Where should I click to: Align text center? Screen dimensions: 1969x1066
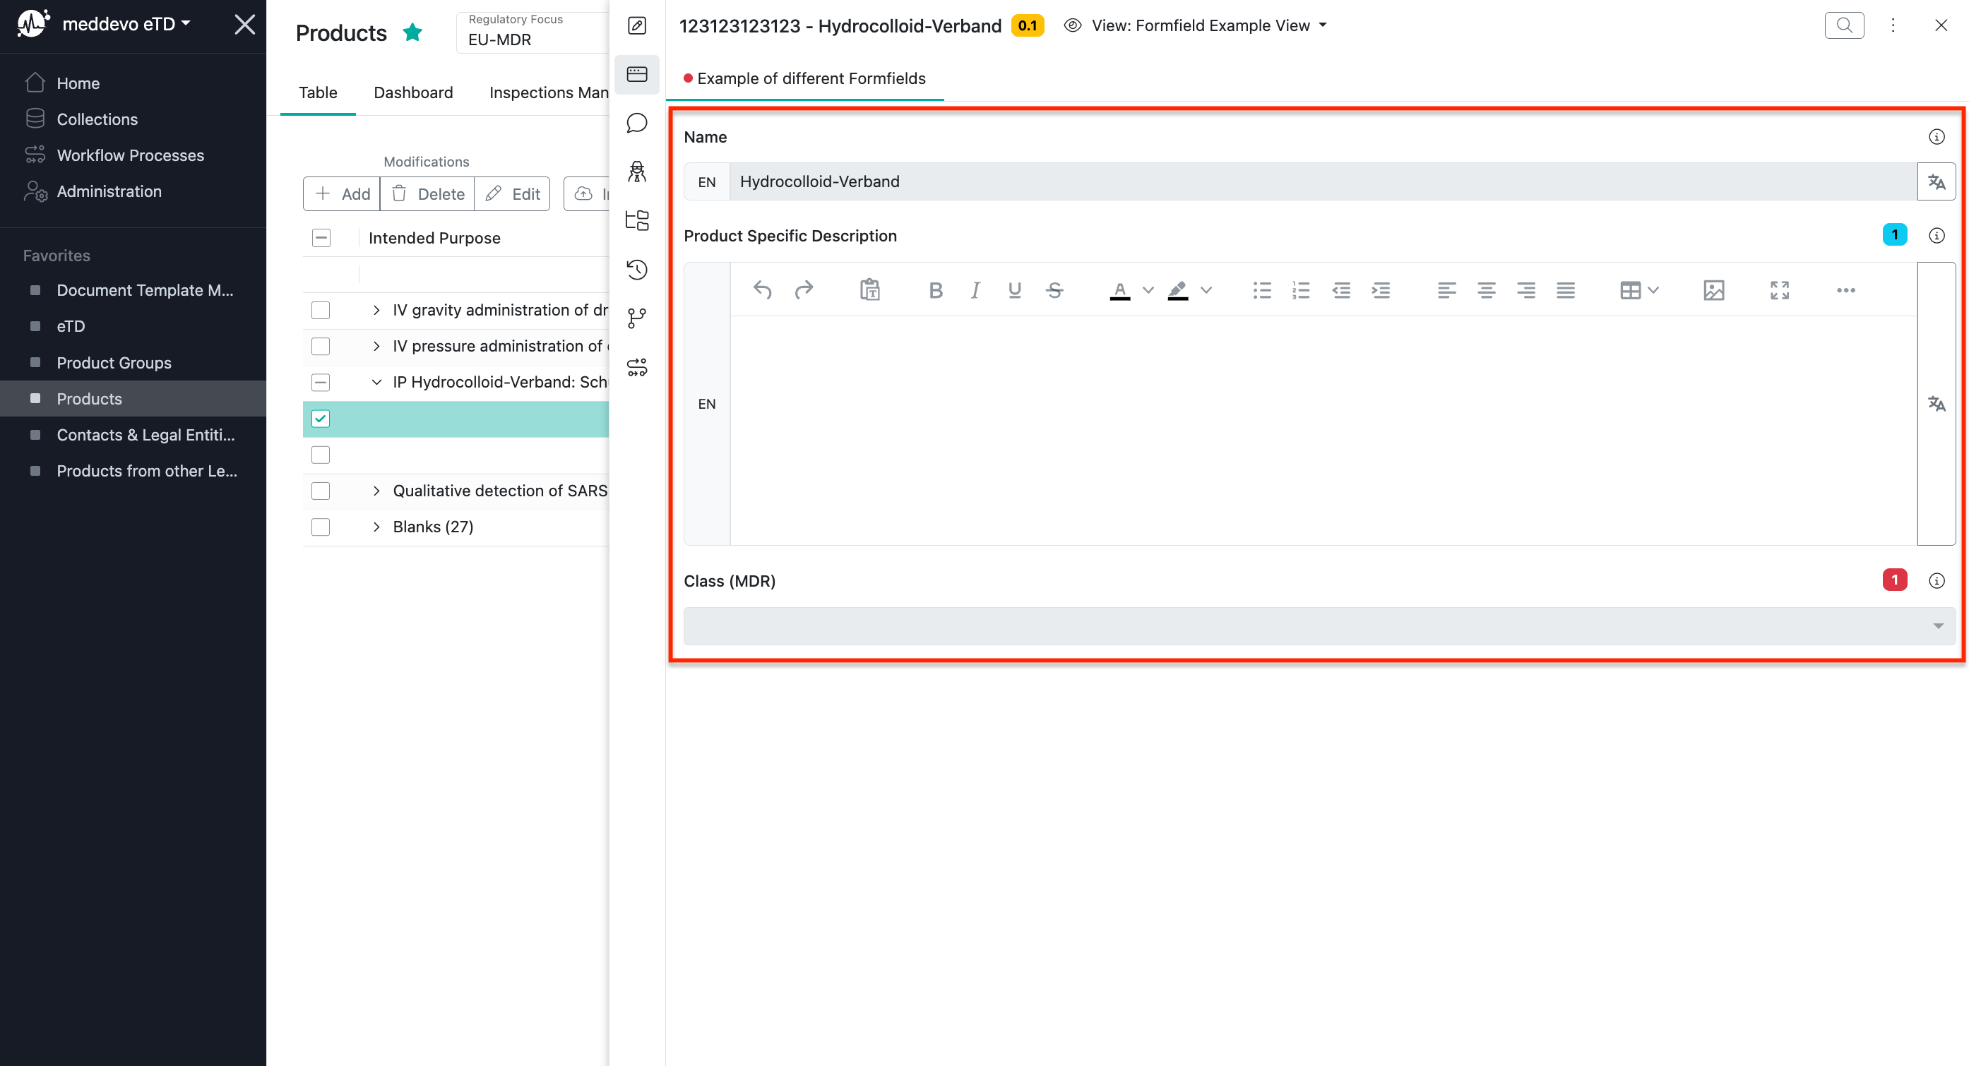click(x=1486, y=290)
